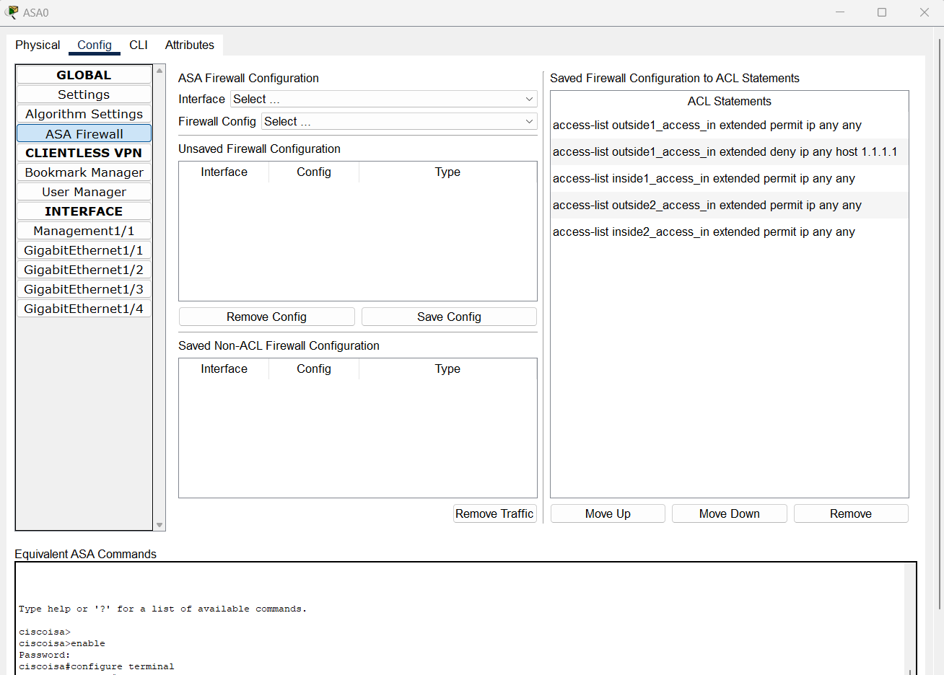The image size is (944, 675).
Task: Open Algorithm Settings
Action: click(x=83, y=113)
